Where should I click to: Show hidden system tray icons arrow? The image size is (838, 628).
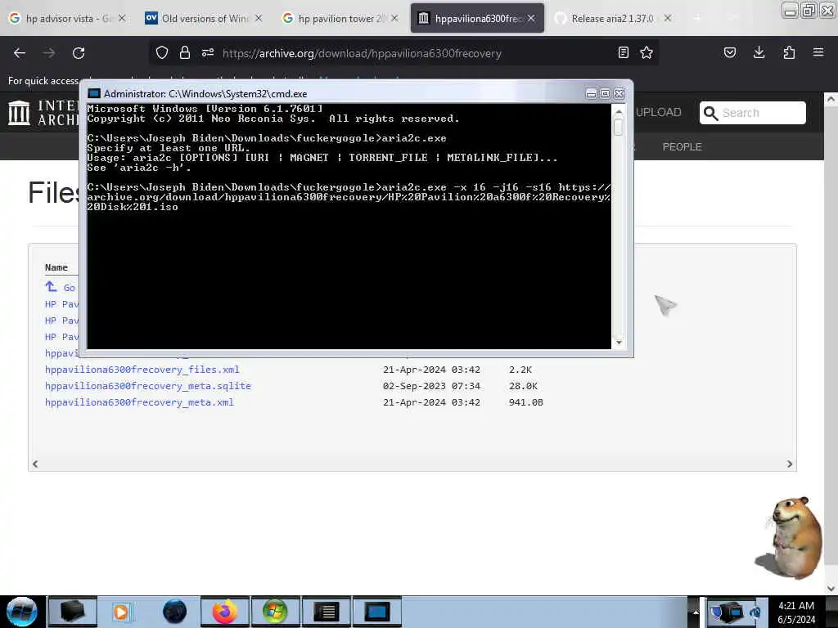pyautogui.click(x=696, y=612)
